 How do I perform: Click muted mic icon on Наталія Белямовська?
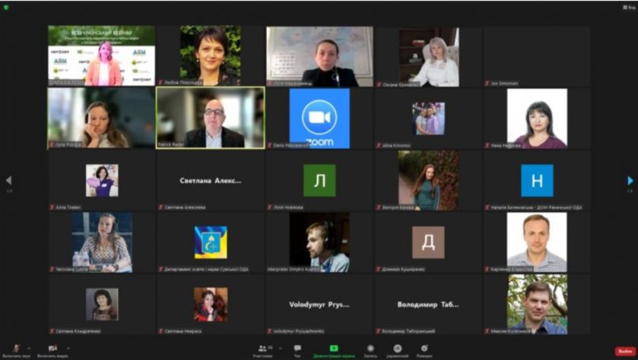click(487, 207)
